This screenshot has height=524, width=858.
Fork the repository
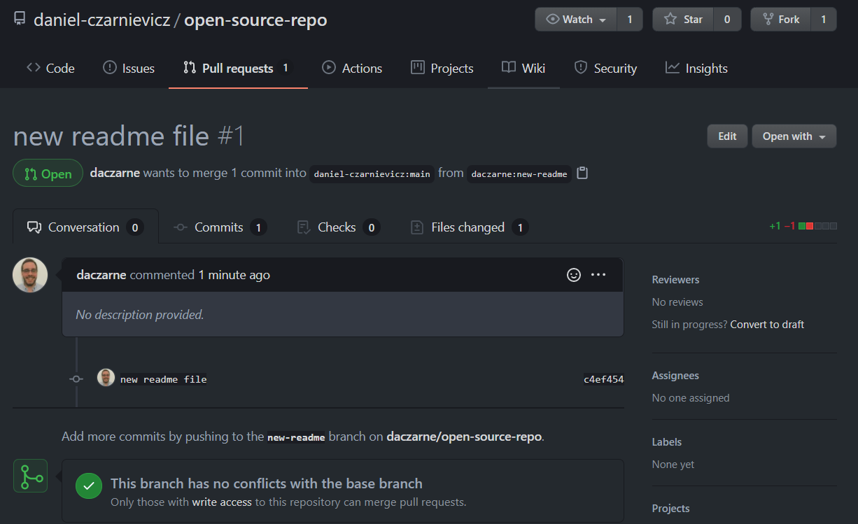click(781, 20)
